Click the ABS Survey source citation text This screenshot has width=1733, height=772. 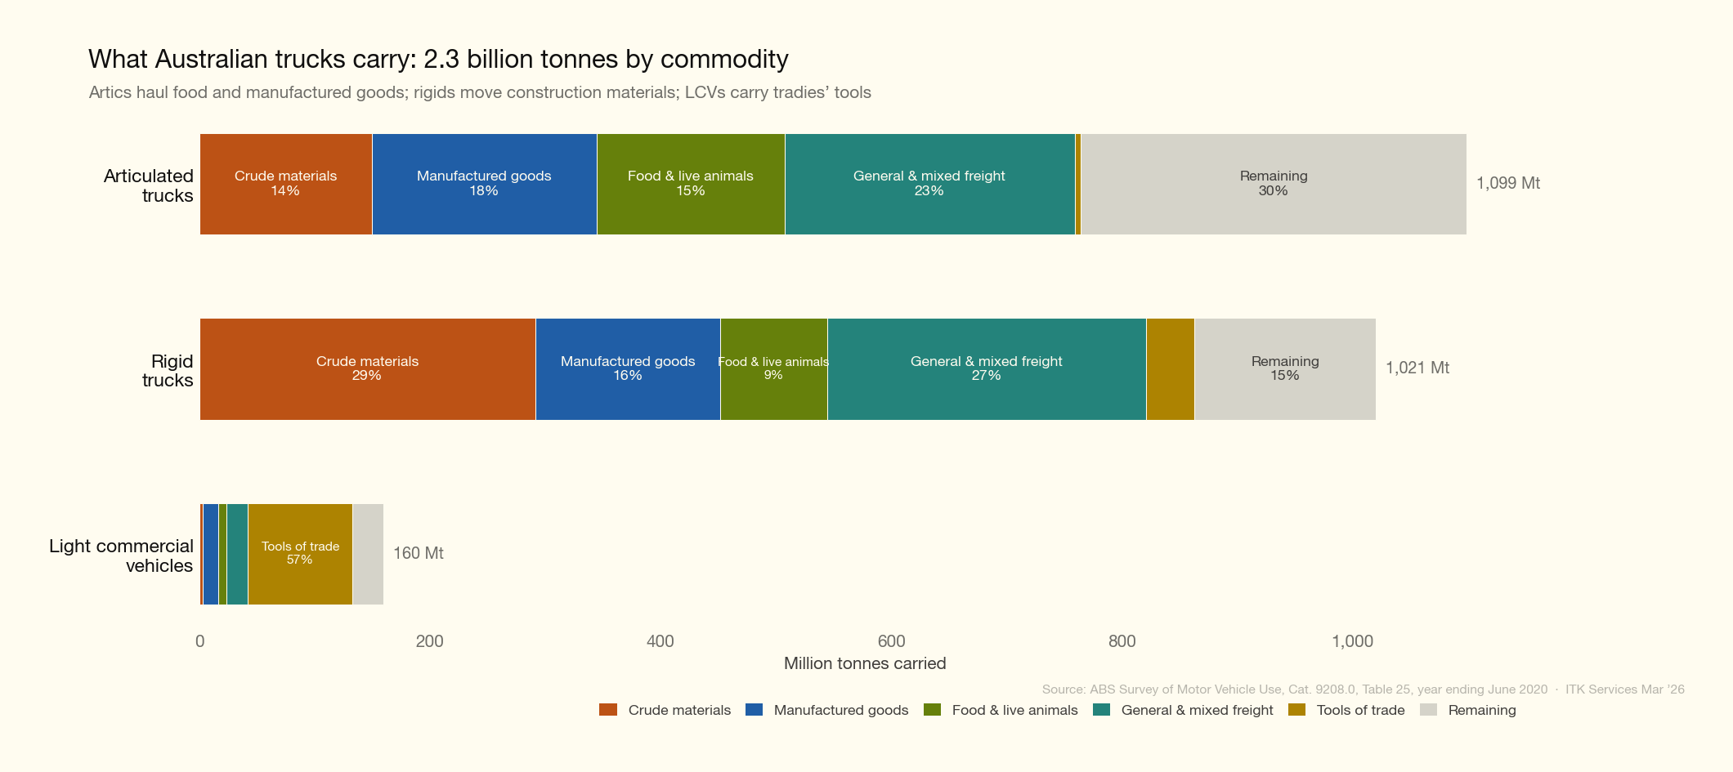pos(1294,689)
